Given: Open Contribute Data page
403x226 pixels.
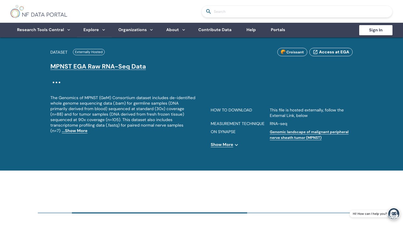Looking at the screenshot, I should (x=215, y=30).
